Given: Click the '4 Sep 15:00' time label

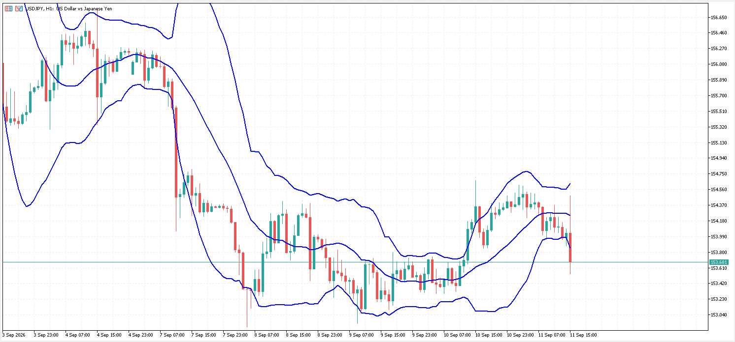Looking at the screenshot, I should point(109,335).
